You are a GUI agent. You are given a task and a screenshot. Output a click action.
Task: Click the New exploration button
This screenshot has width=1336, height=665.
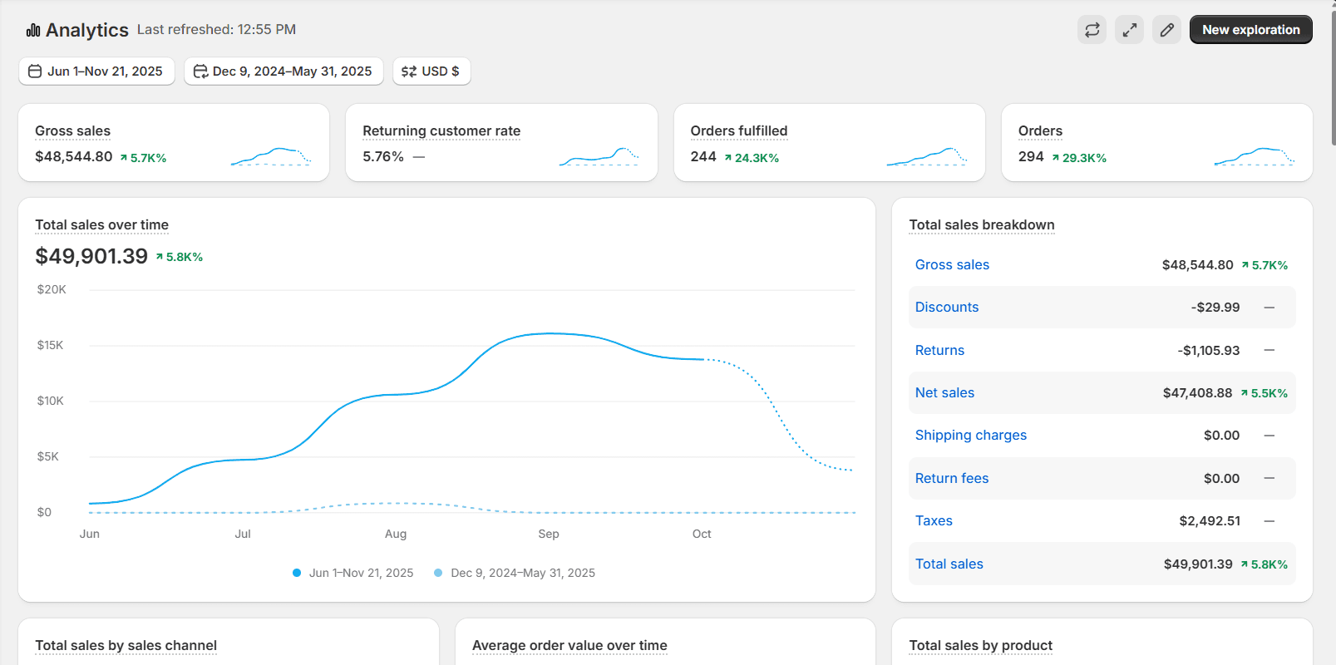1250,30
